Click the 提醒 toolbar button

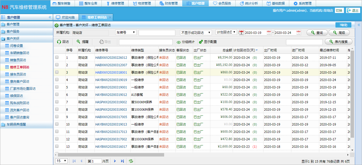pyautogui.click(x=83, y=42)
